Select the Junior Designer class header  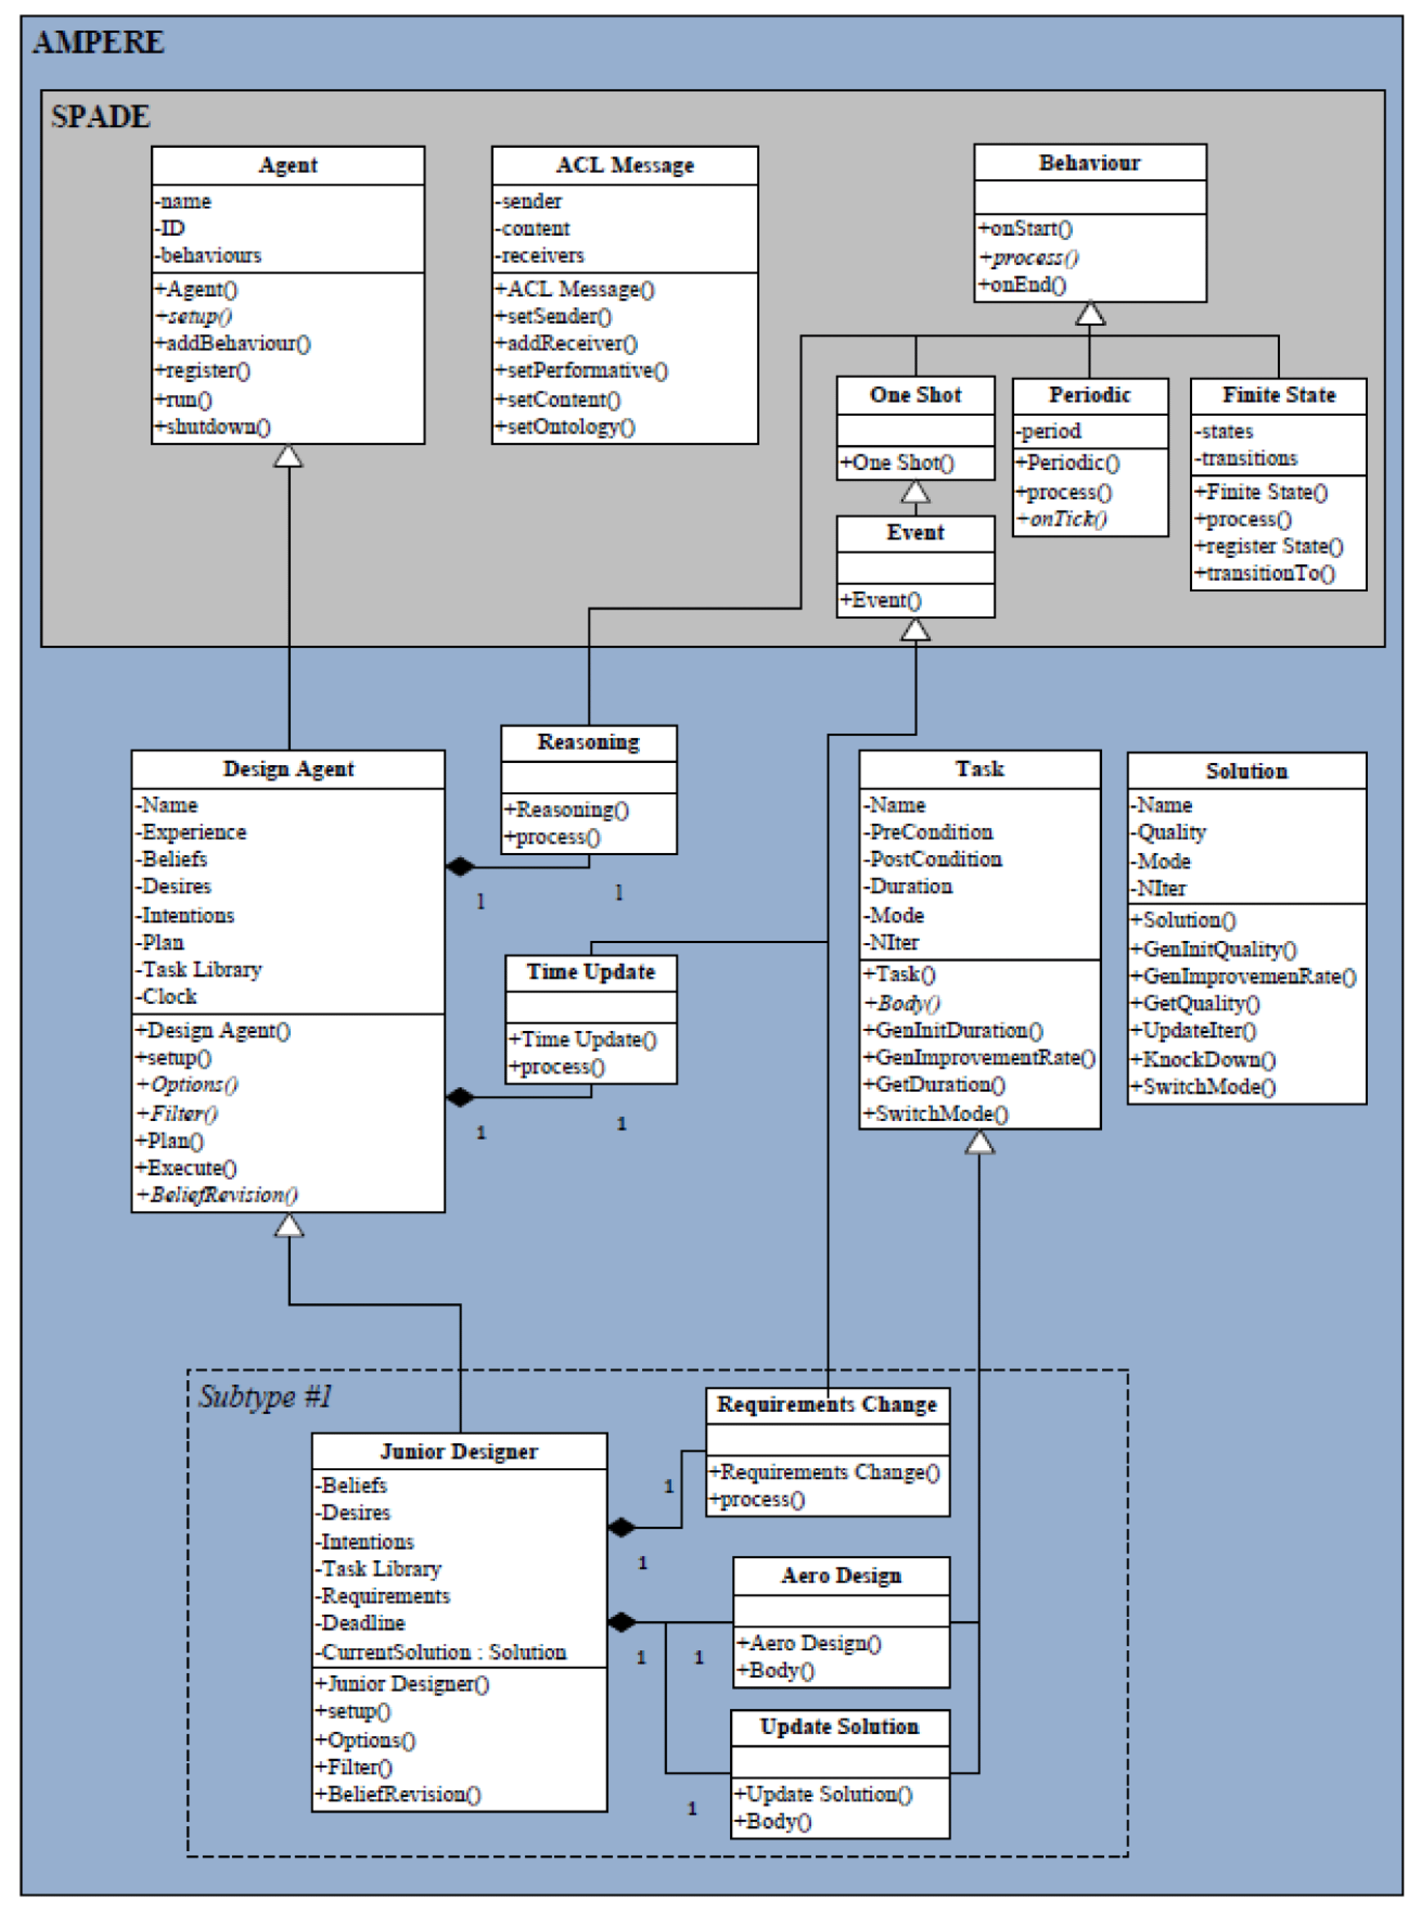pos(458,1451)
